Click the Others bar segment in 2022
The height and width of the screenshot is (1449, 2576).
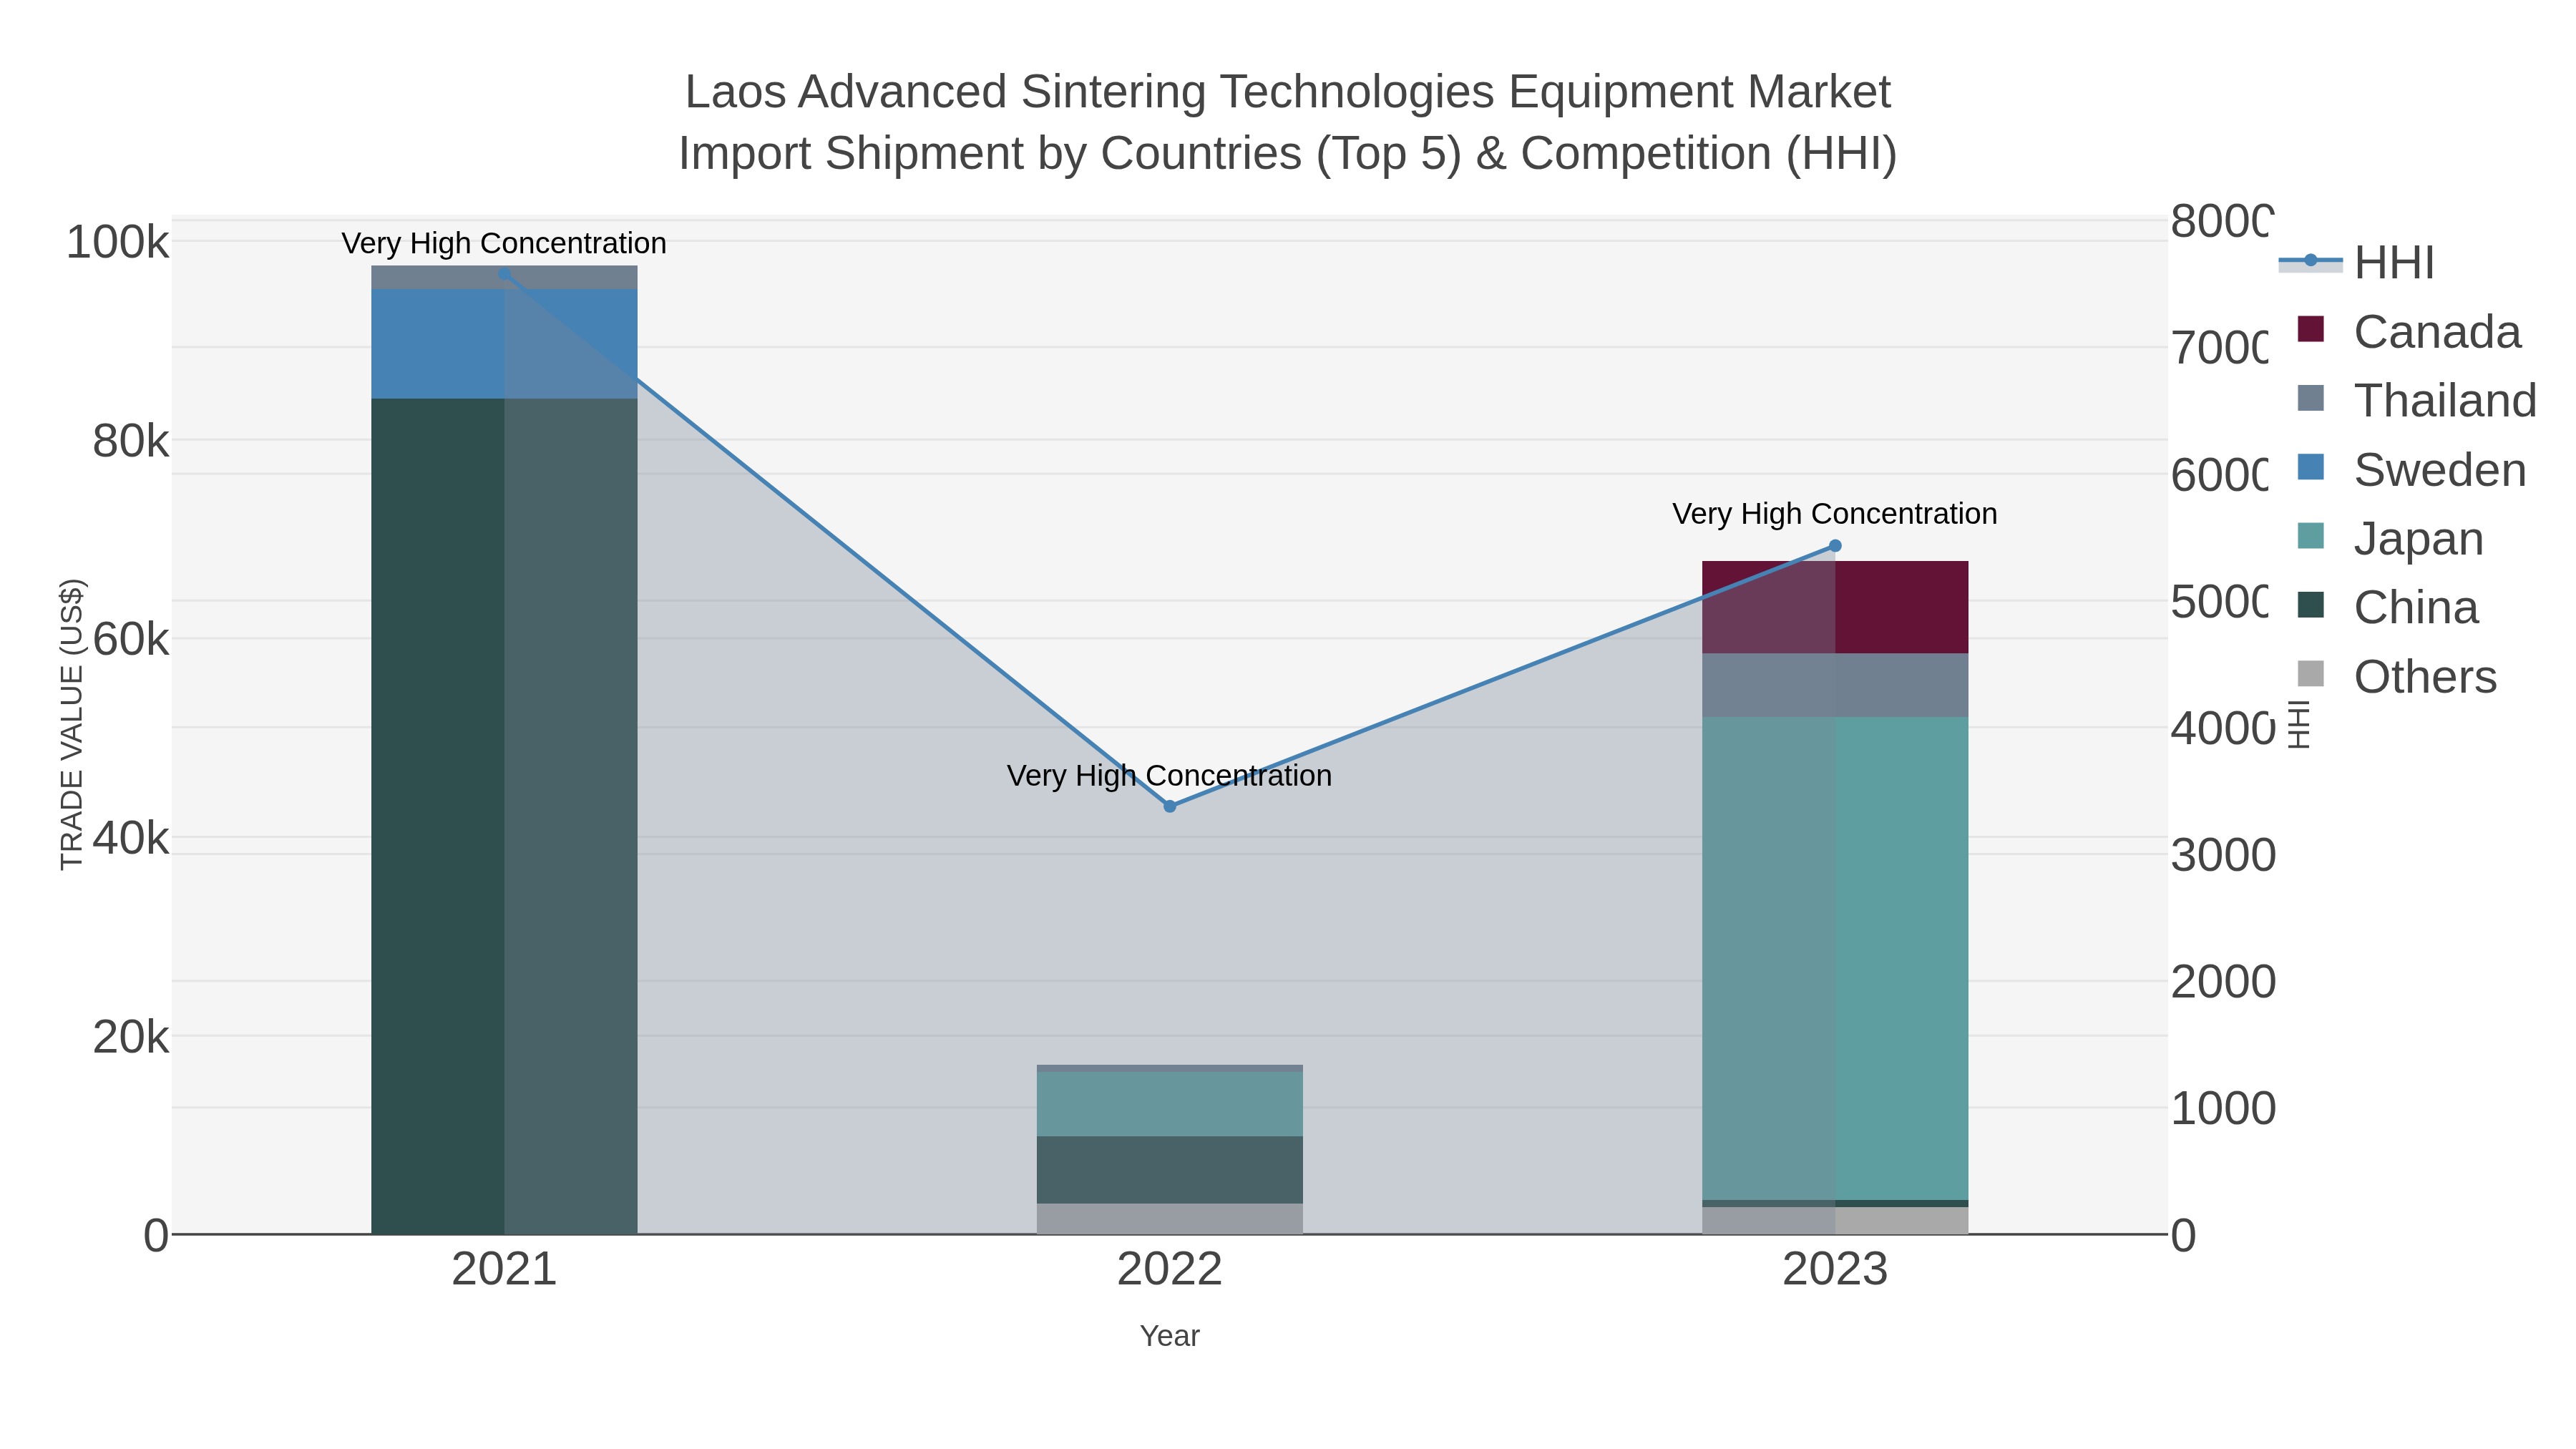coord(1170,1219)
